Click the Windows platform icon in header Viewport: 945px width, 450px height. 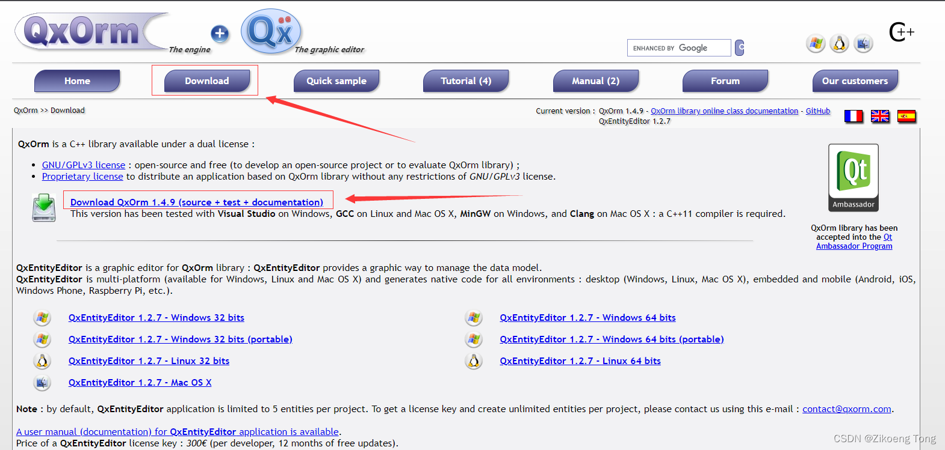pos(816,43)
